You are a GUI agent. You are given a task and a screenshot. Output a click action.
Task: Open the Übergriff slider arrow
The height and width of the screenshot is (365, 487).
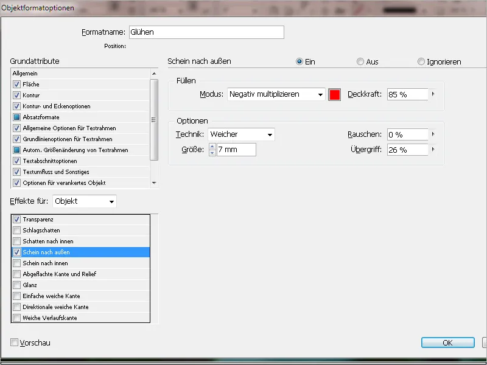tap(433, 149)
